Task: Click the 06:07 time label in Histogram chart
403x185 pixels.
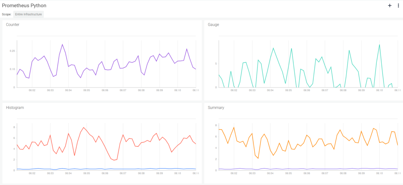Action: tap(123, 173)
